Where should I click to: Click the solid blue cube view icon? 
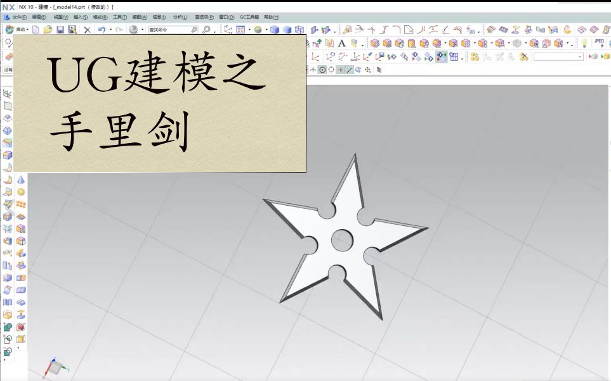[x=287, y=30]
